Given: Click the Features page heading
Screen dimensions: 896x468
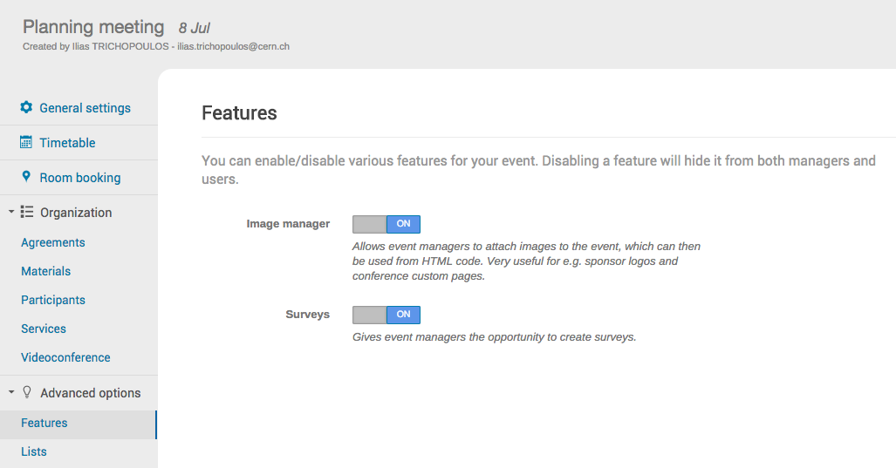Looking at the screenshot, I should tap(239, 113).
